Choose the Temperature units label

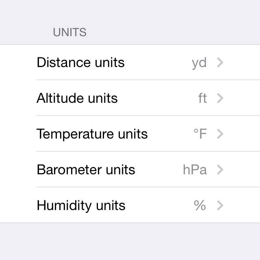click(x=92, y=134)
